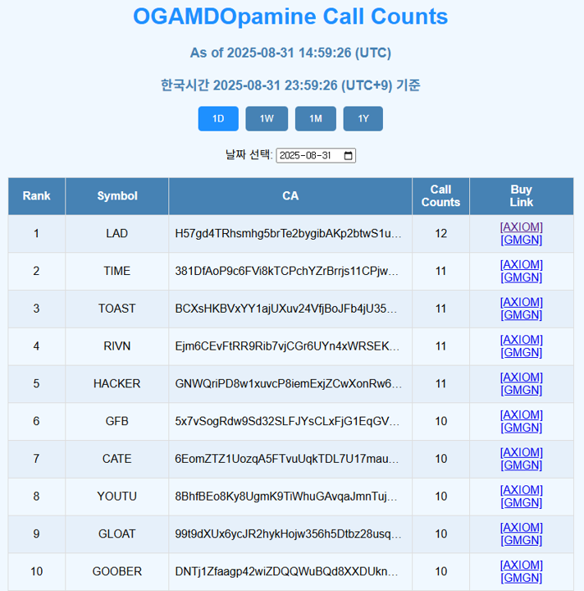584x591 pixels.
Task: Select the 1D time range button
Action: (x=218, y=119)
